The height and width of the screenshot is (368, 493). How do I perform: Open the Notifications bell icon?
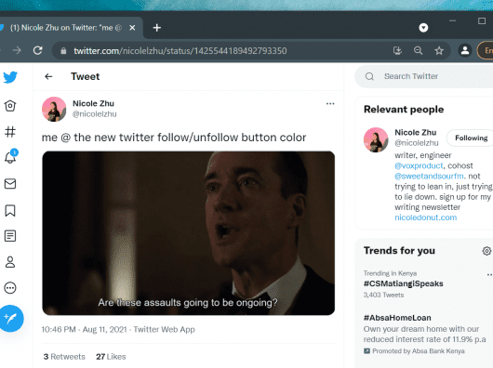point(10,157)
